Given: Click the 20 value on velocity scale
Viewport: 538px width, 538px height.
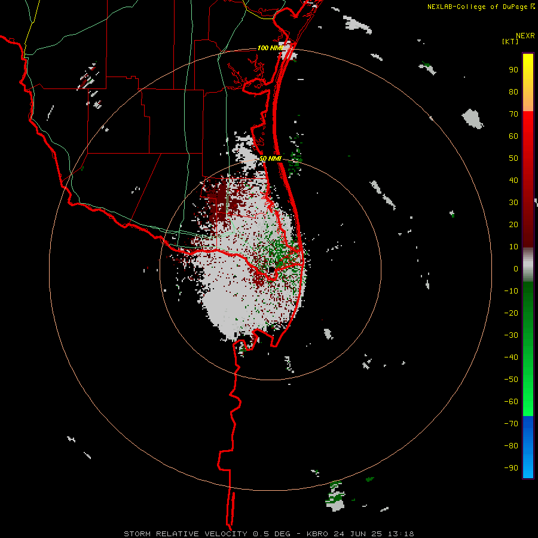Looking at the screenshot, I should point(513,224).
